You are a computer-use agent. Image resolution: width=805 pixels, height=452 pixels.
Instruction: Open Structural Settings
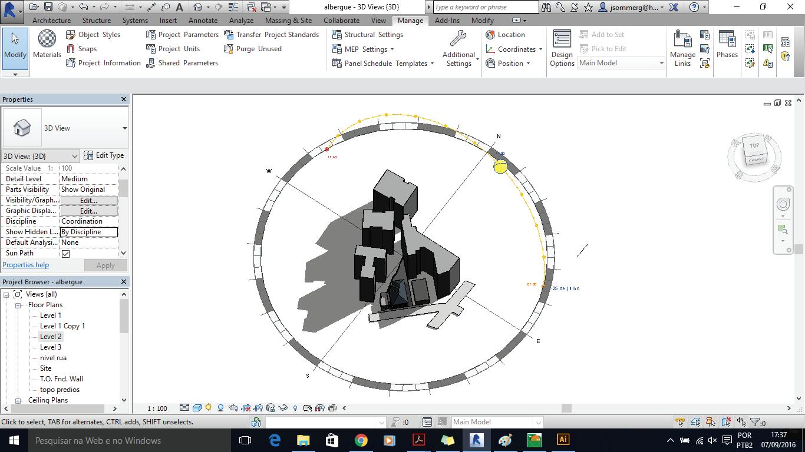pos(368,35)
